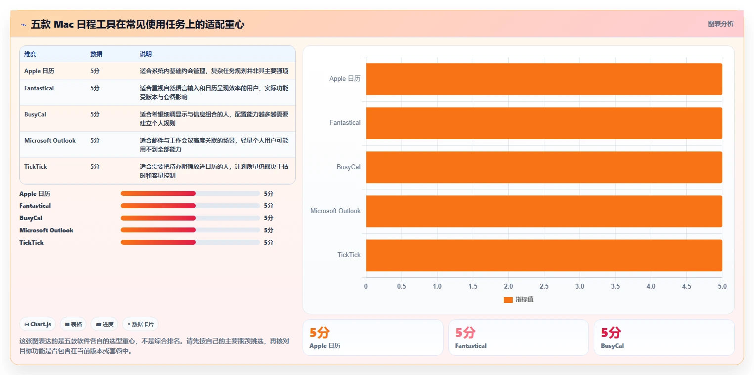Click the 数据 column header
This screenshot has height=375, width=754.
pos(96,54)
